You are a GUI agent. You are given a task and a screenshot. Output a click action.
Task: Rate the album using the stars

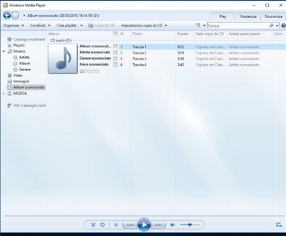[x=90, y=71]
